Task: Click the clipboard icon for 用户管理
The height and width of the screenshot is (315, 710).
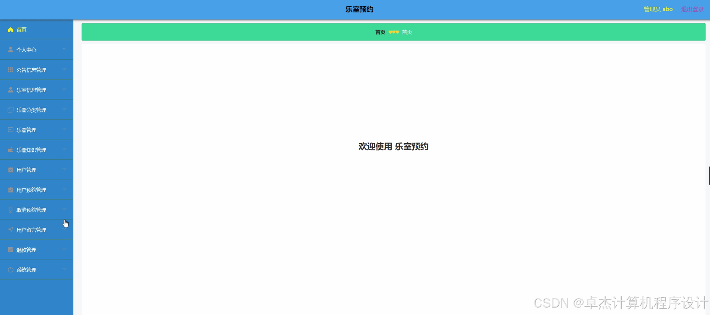Action: [x=10, y=170]
